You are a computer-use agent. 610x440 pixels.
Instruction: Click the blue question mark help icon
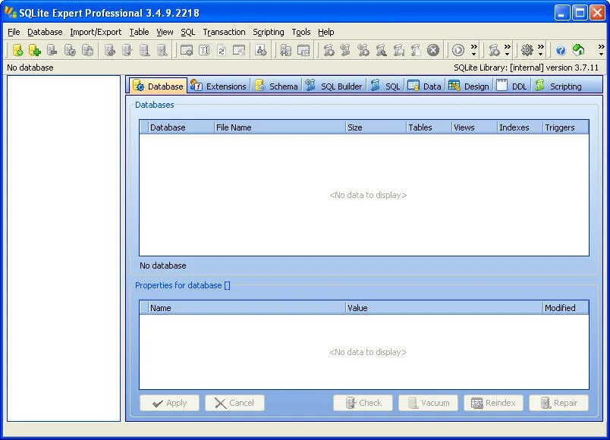click(x=560, y=50)
